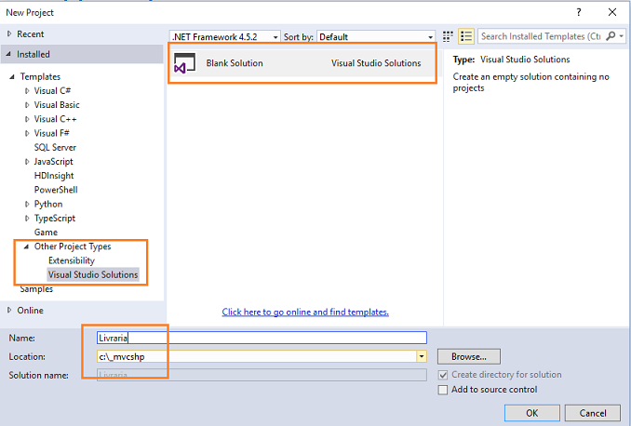Open search options dropdown arrow
This screenshot has width=631, height=426.
(622, 36)
